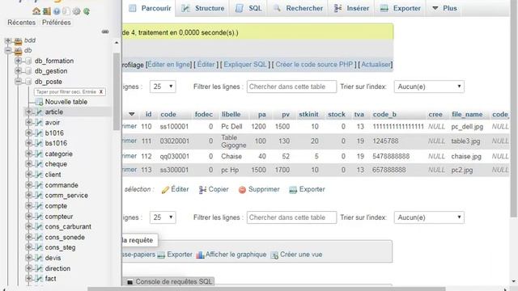Click the bottom Chercher dans cette table field

click(x=291, y=217)
